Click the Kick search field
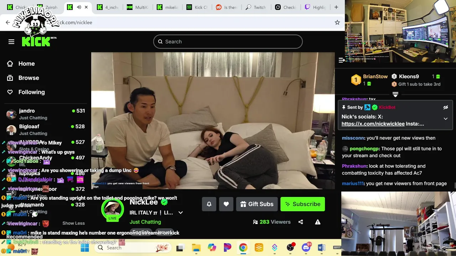Screen dimensions: 456x256 (x=228, y=42)
